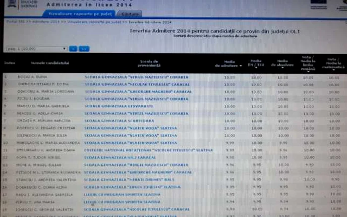Go to next page with the > button
Screen dimensions: 347x217
73,49
